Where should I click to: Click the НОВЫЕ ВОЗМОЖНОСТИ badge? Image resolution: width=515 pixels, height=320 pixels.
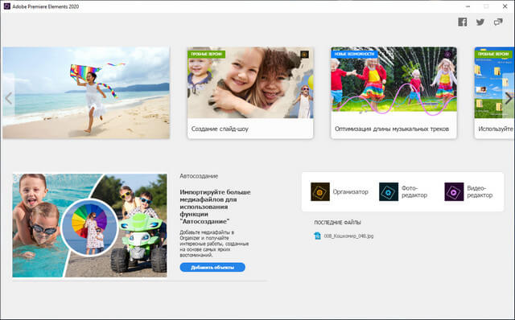point(354,54)
